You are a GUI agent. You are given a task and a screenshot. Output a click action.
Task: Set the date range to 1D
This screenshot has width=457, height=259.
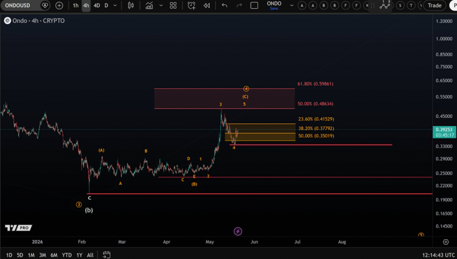pyautogui.click(x=9, y=255)
